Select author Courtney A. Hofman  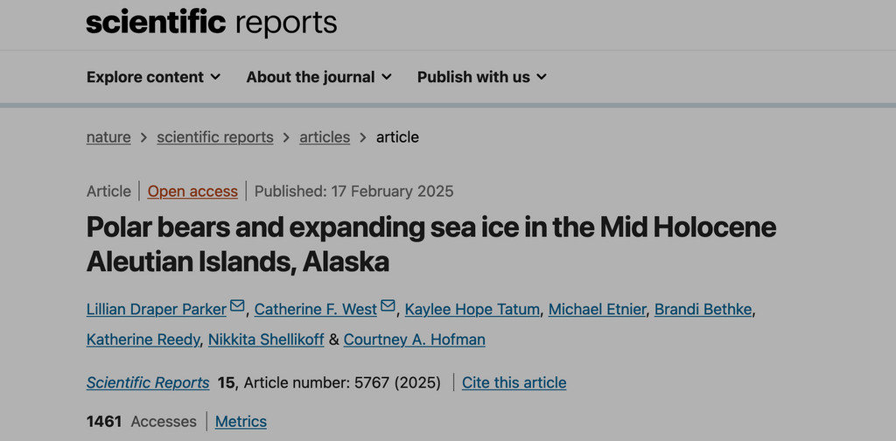[414, 339]
